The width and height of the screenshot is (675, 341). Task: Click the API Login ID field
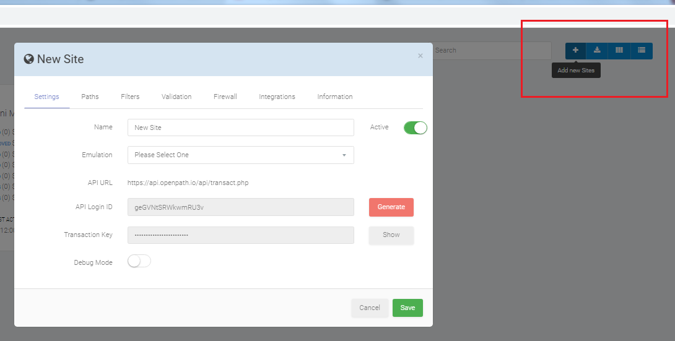click(241, 207)
